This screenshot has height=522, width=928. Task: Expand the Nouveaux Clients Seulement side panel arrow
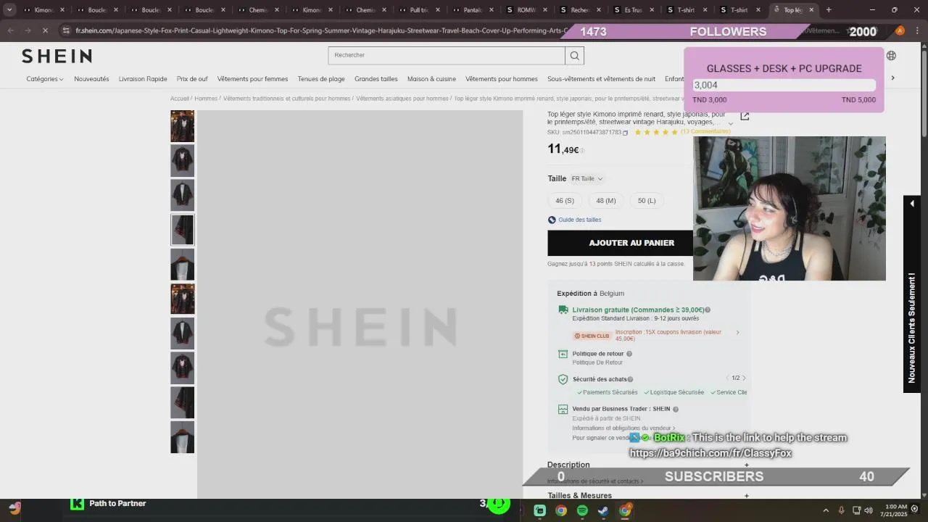click(912, 204)
